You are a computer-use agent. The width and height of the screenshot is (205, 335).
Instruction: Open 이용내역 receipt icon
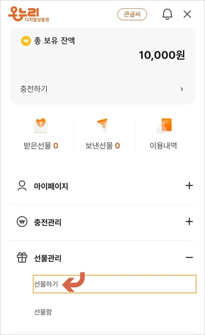pyautogui.click(x=164, y=125)
